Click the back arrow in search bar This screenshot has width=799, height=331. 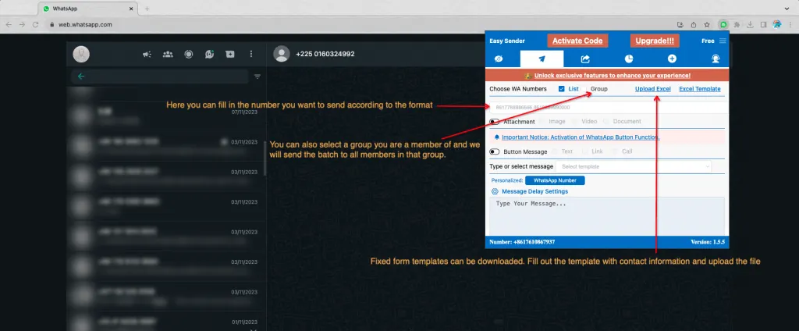pyautogui.click(x=81, y=77)
